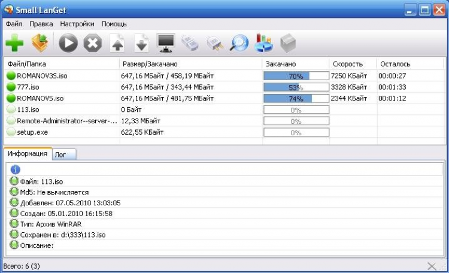Open the Помощь menu
This screenshot has height=273, width=449.
tap(114, 24)
